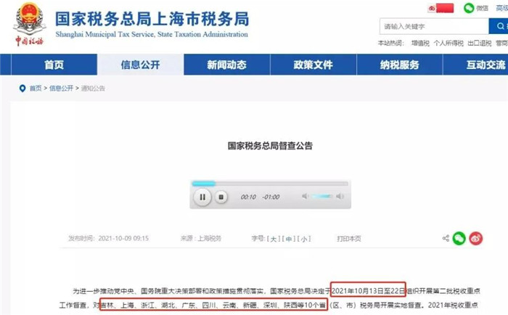Set font size to 大
Image resolution: width=508 pixels, height=315 pixels.
point(274,239)
